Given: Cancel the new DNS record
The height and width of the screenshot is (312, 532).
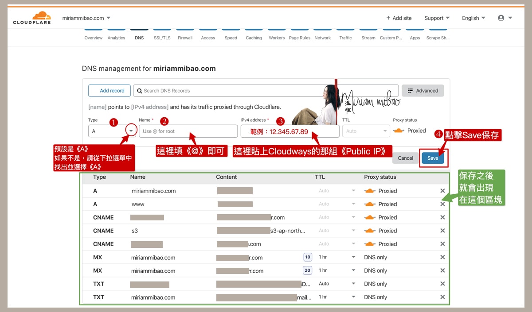Looking at the screenshot, I should 405,158.
